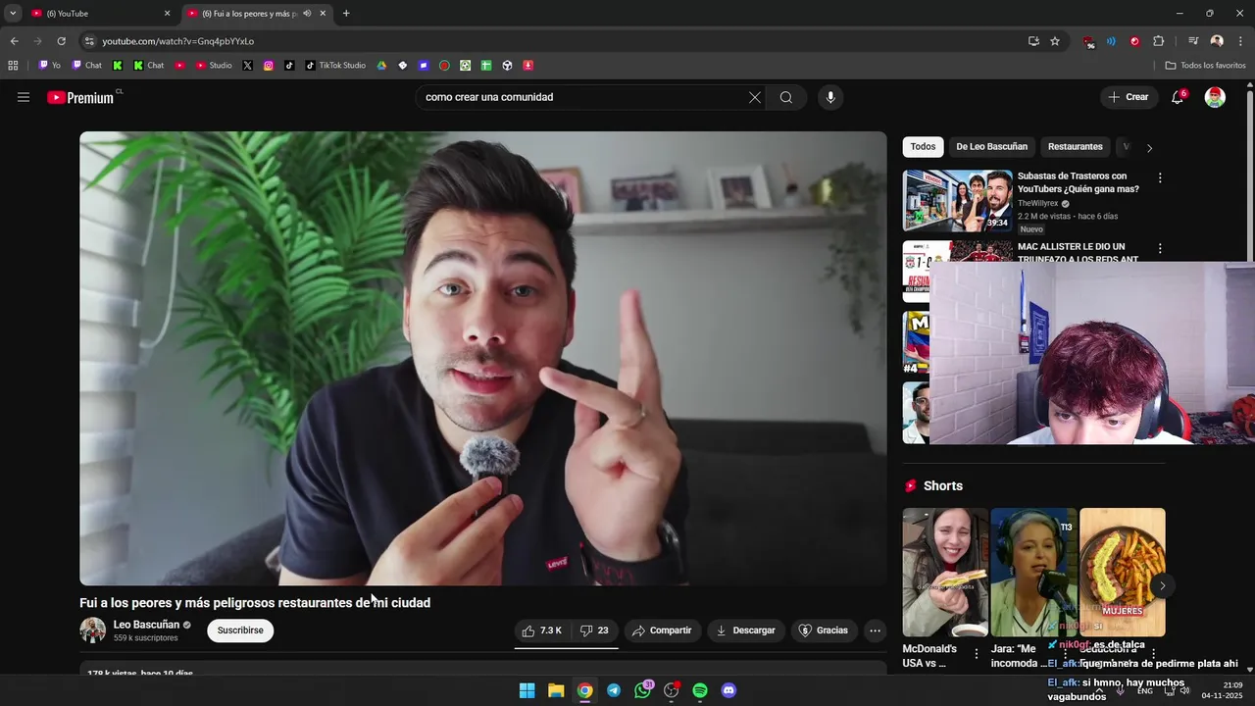Show more filter chips with right arrow
1255x706 pixels.
1149,148
